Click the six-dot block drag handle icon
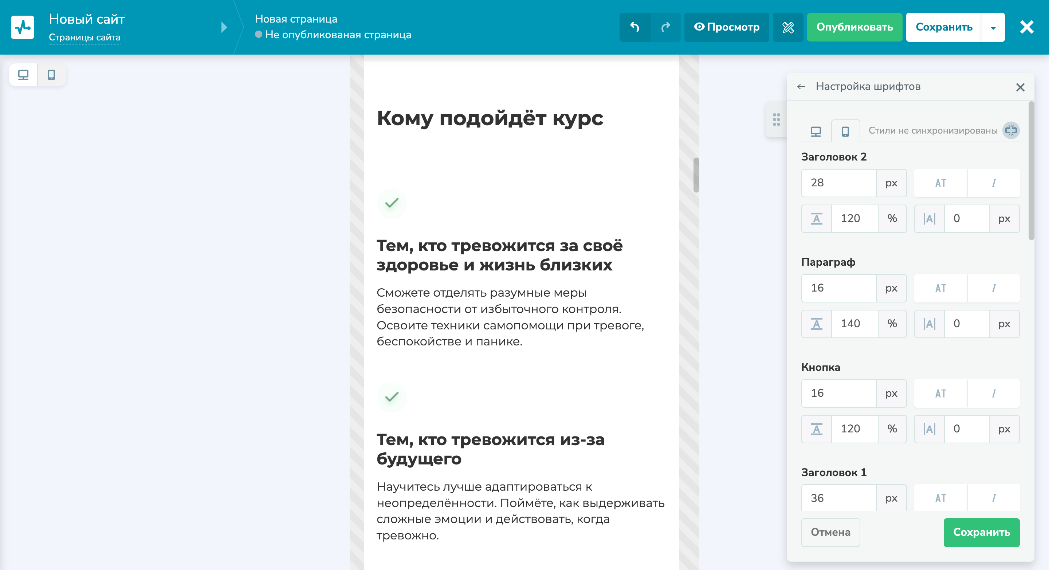This screenshot has width=1049, height=570. 777,120
